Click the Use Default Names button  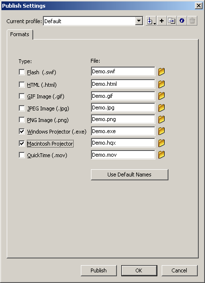pyautogui.click(x=129, y=175)
